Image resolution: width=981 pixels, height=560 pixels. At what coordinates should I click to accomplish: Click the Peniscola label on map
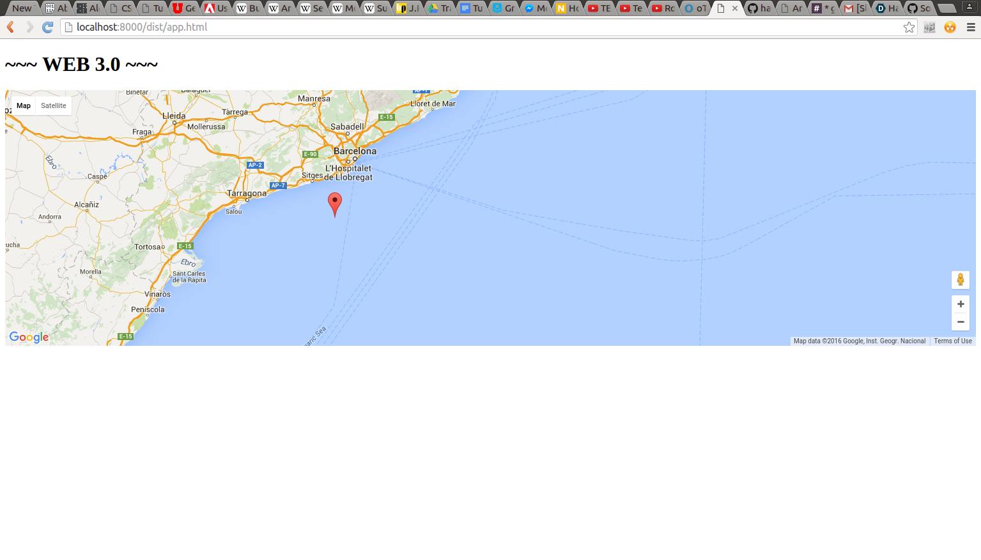click(148, 309)
